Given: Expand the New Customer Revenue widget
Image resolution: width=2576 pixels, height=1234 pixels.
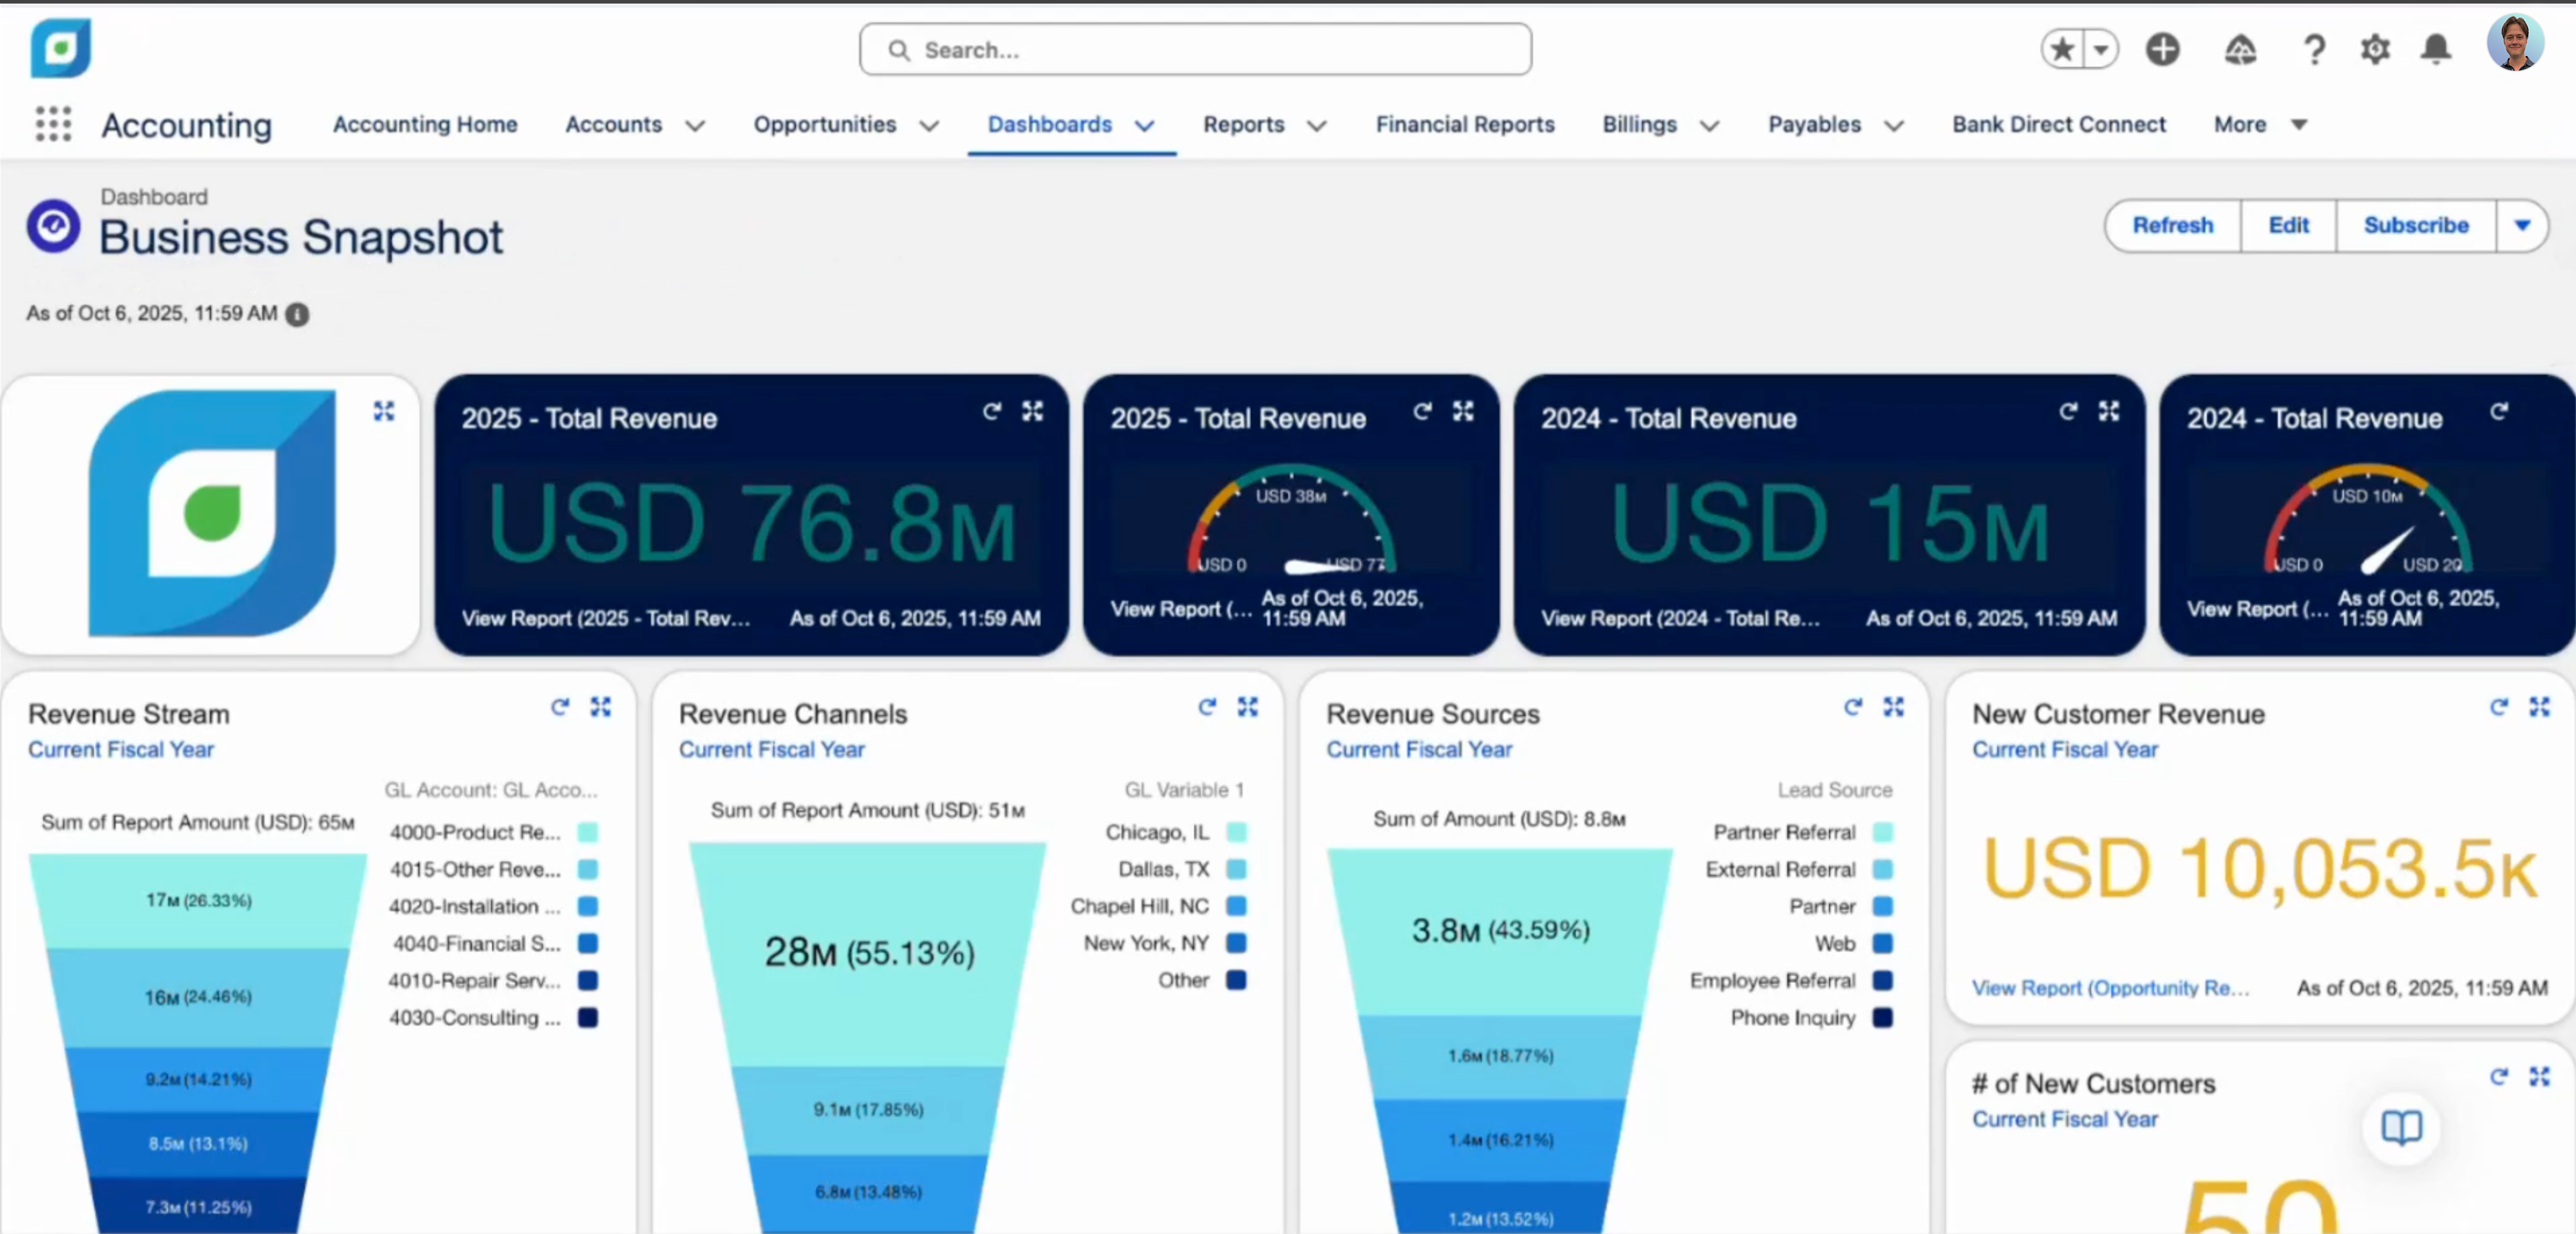Looking at the screenshot, I should [x=2539, y=707].
